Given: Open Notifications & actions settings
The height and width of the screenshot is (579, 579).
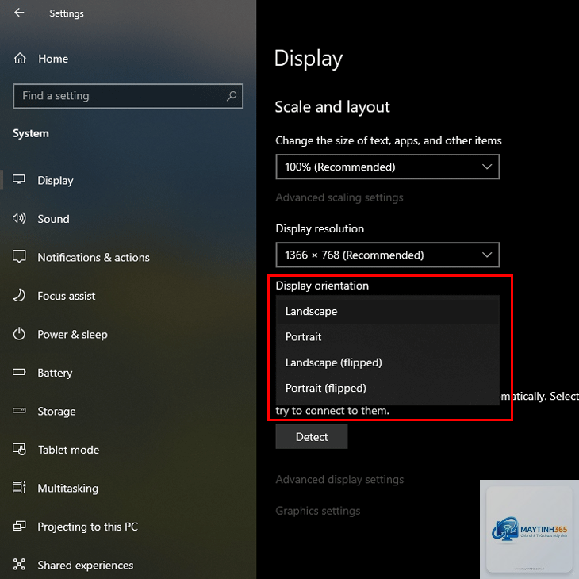Looking at the screenshot, I should (94, 257).
